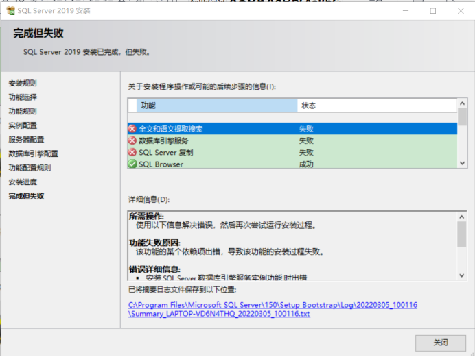Click the 错误详细信息 heading in details

pos(154,269)
